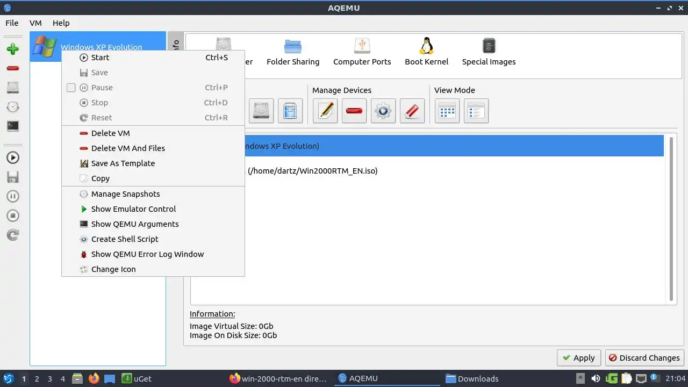
Task: Launch Firefox from taskbar quick launch
Action: tap(94, 378)
